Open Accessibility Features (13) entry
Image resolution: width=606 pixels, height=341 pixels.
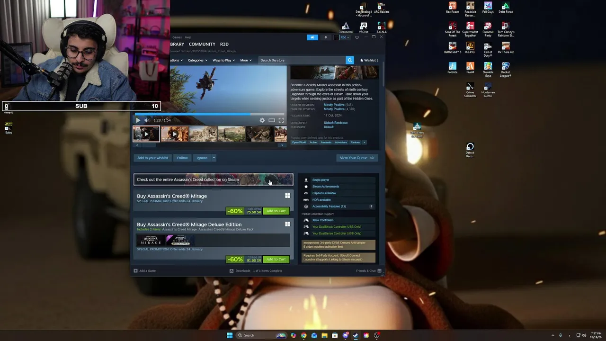point(329,206)
